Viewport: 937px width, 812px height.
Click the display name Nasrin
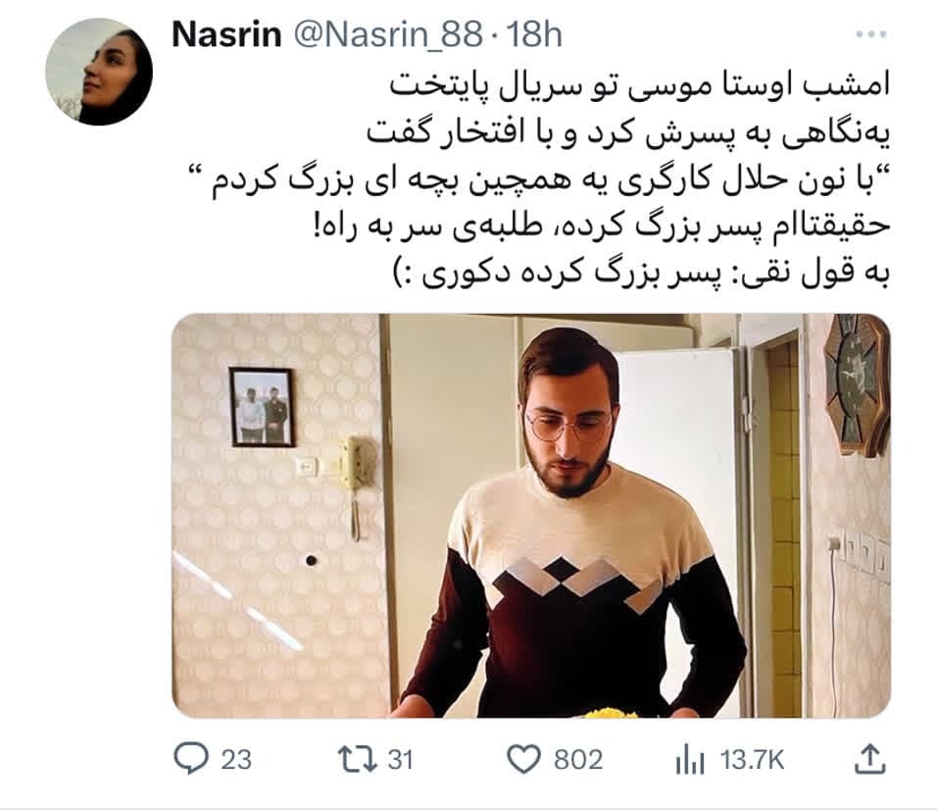pyautogui.click(x=226, y=34)
